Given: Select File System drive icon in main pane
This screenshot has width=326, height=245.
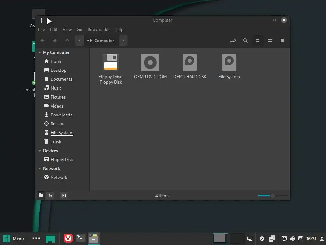Looking at the screenshot, I should (229, 62).
